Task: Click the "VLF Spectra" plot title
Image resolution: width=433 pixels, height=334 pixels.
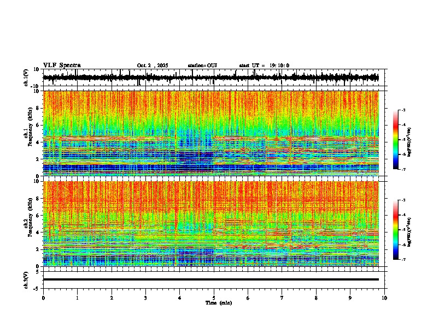Action: (x=62, y=65)
